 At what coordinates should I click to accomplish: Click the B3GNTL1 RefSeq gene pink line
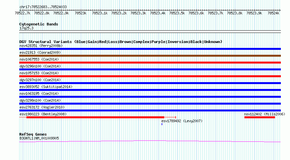pyautogui.click(x=150, y=141)
